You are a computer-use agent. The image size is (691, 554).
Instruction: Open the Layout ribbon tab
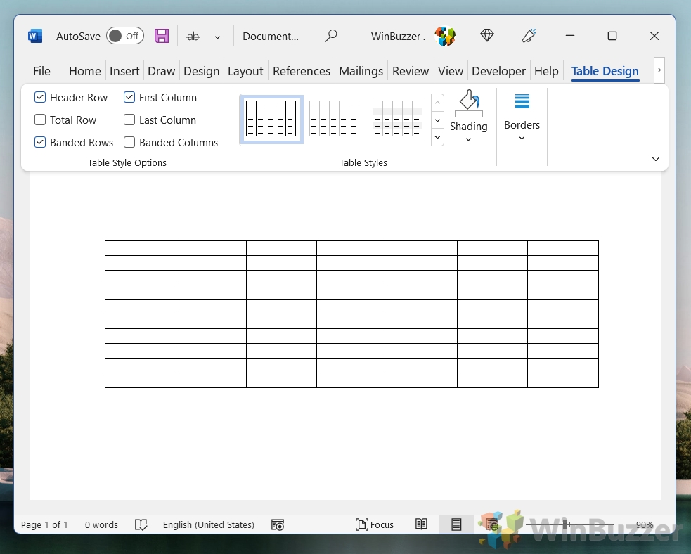245,71
